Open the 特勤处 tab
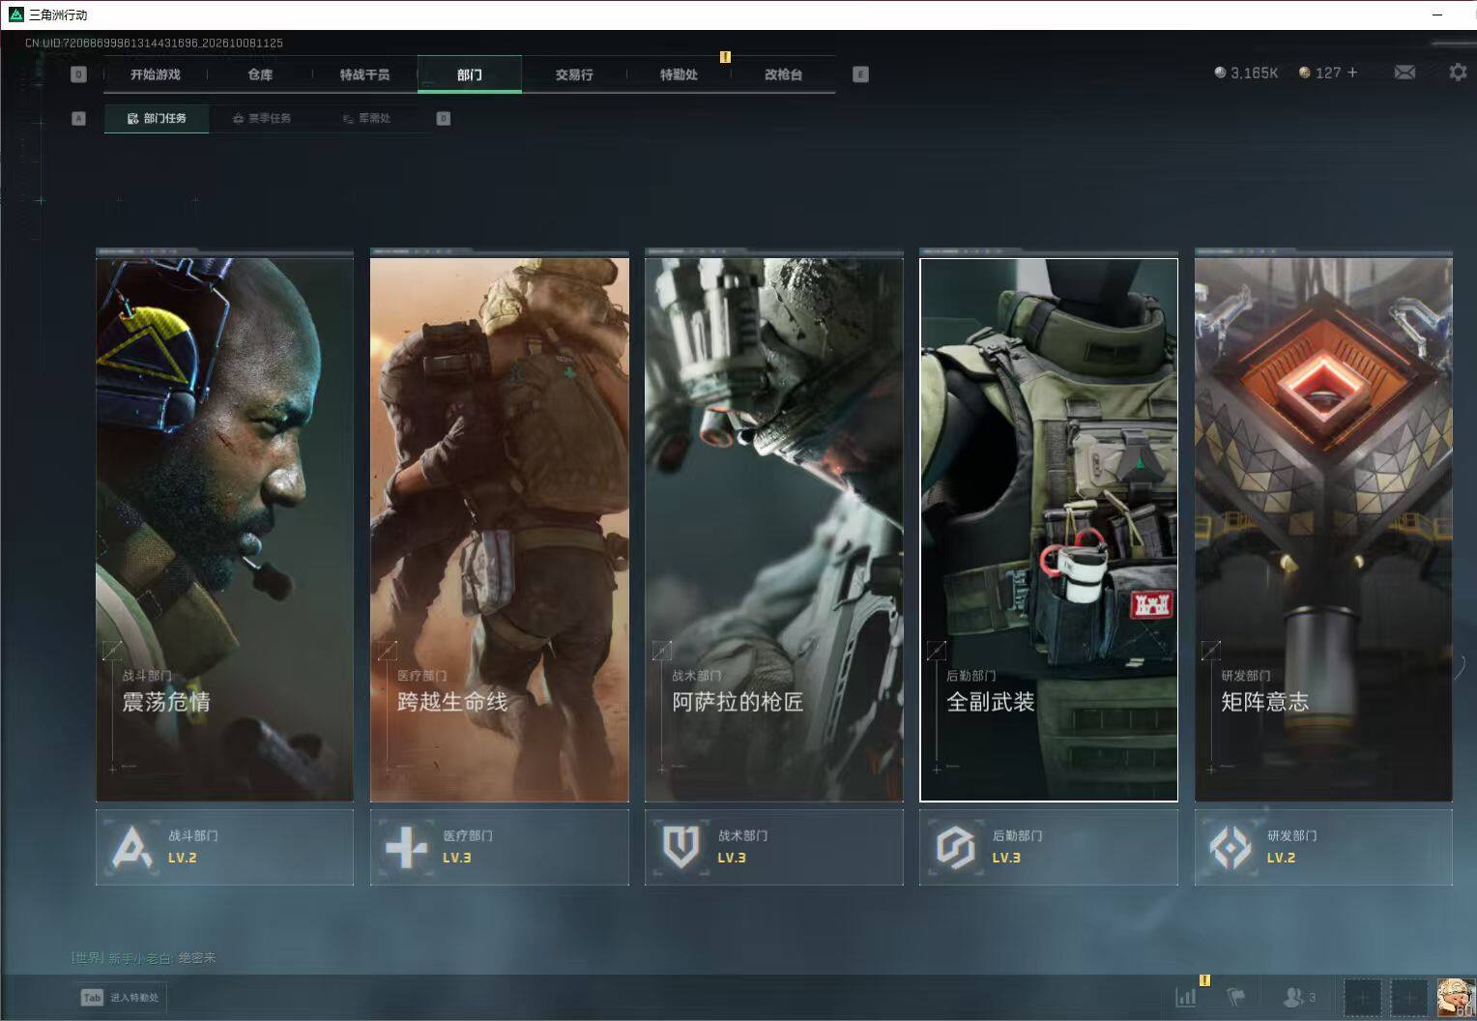1477x1021 pixels. [679, 74]
